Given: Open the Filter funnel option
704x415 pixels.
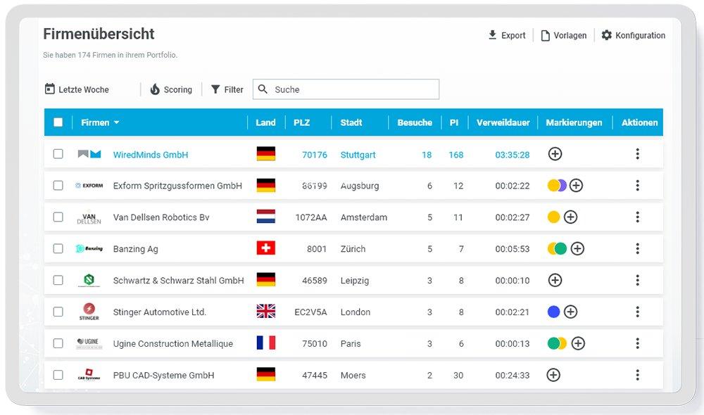Looking at the screenshot, I should click(x=227, y=89).
